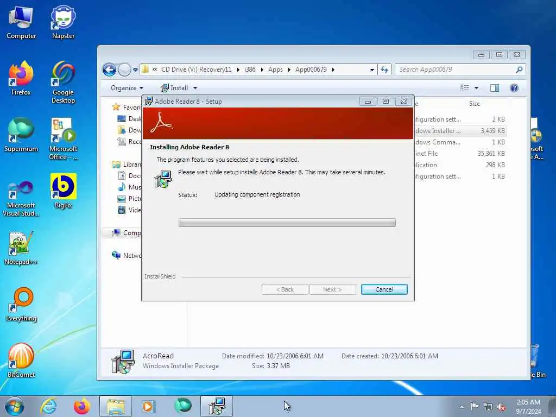This screenshot has height=417, width=556.
Task: Open Internet Explorer from the taskbar
Action: [48, 406]
